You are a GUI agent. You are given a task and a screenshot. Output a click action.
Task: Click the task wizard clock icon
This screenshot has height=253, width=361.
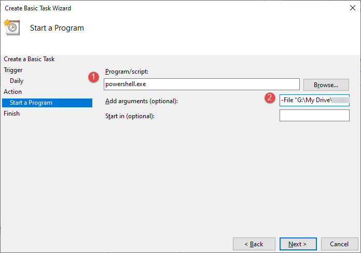pos(11,27)
